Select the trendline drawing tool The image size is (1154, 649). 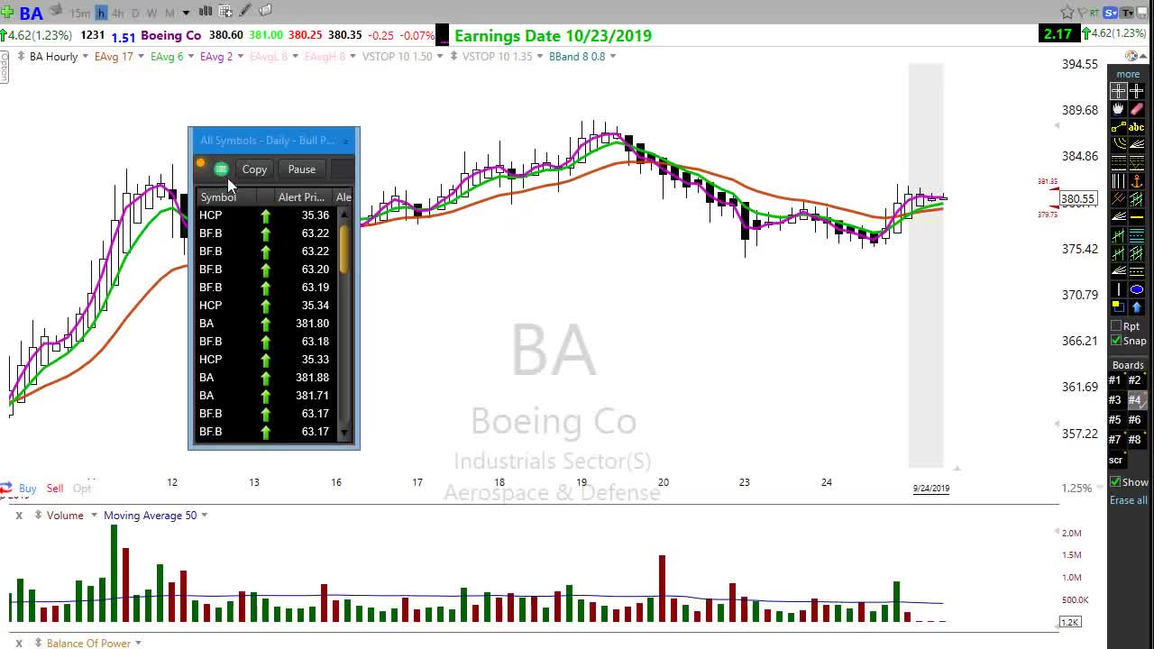1118,127
